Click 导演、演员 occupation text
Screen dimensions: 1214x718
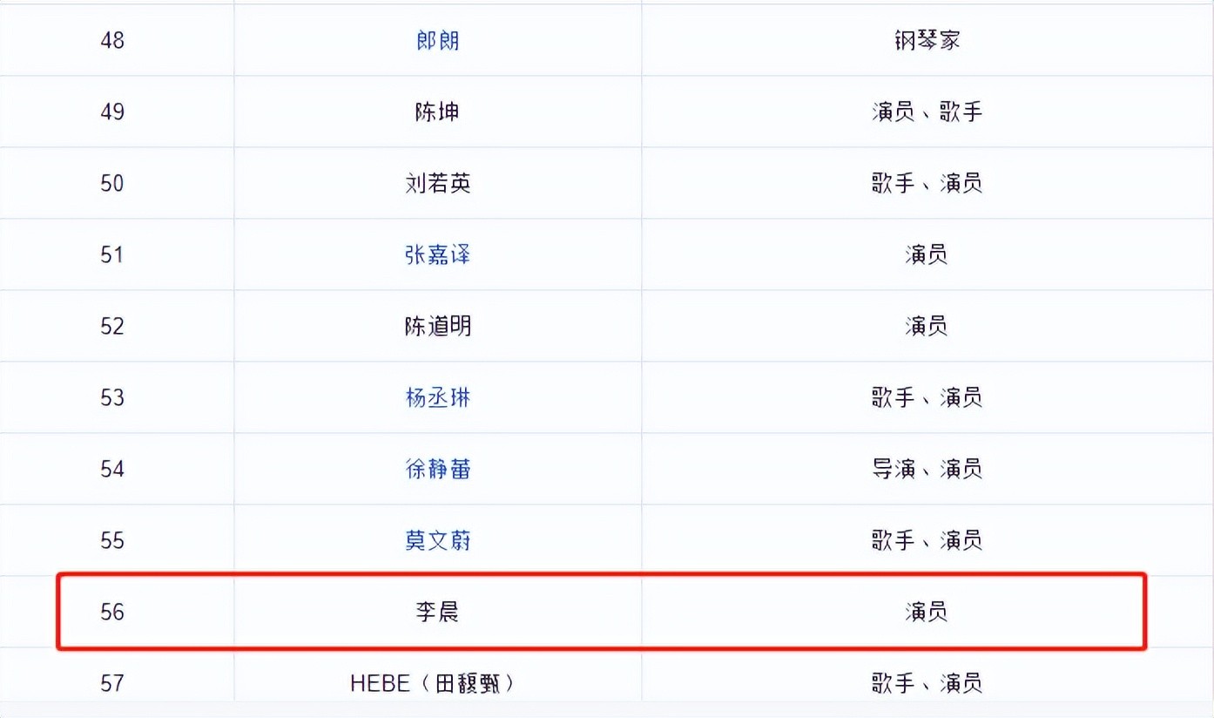point(926,470)
